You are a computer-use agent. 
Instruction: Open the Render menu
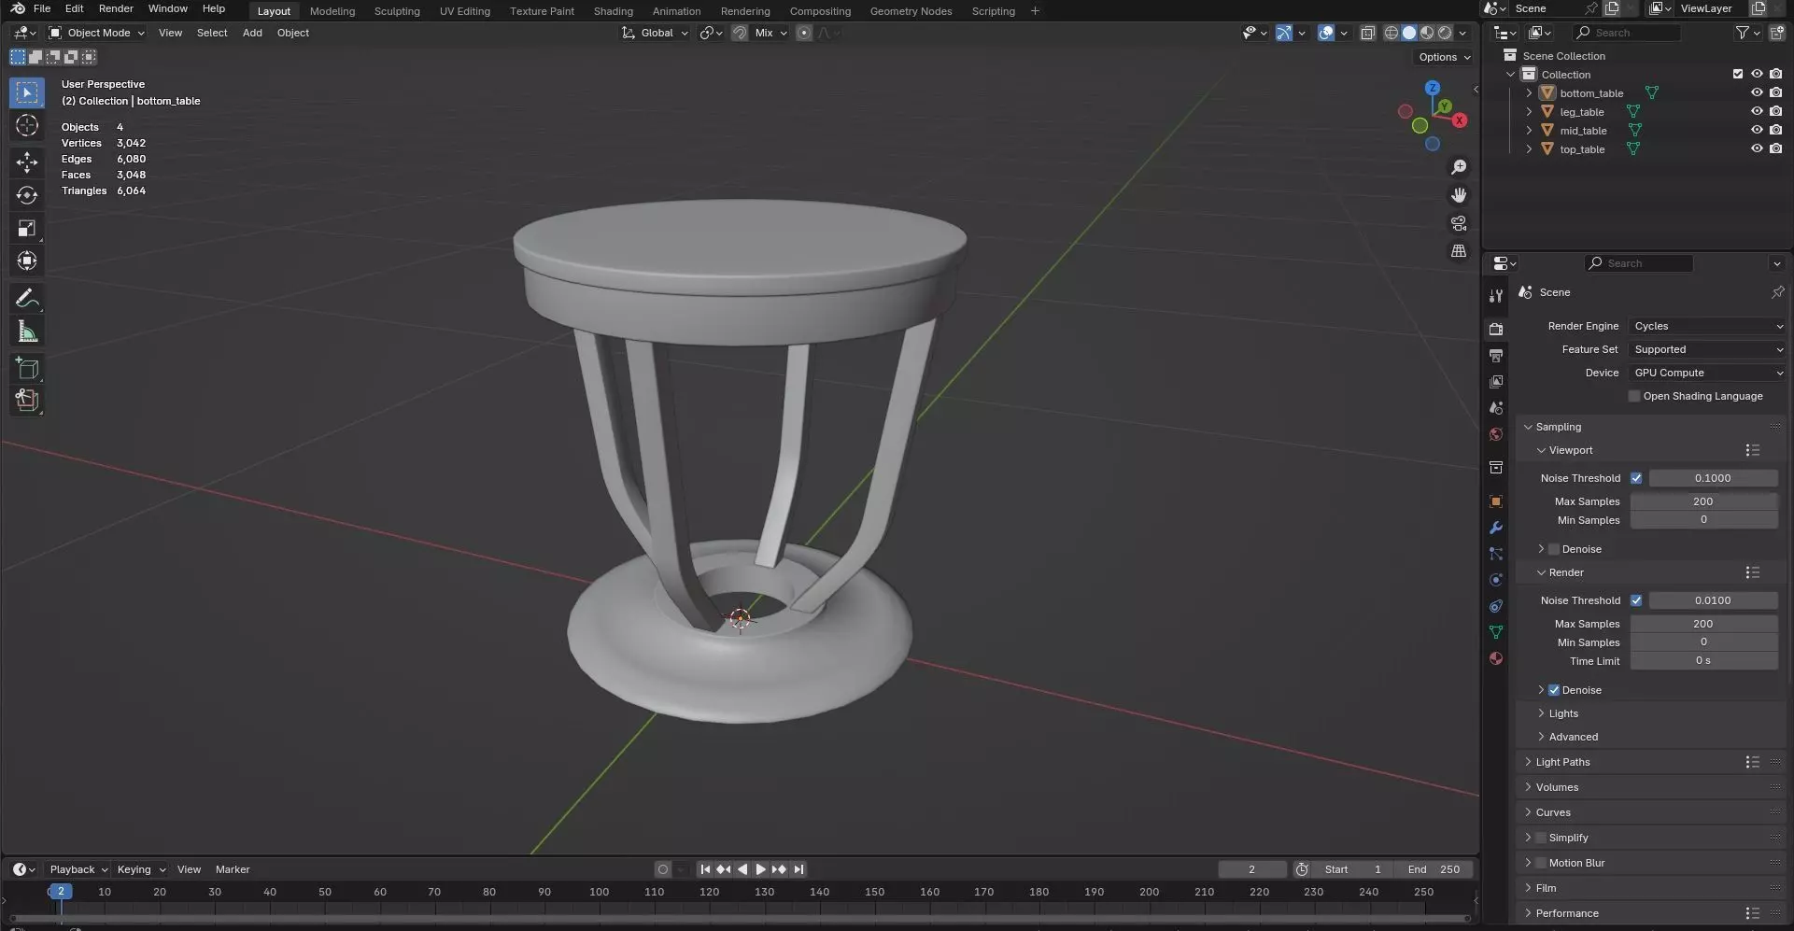[x=116, y=8]
